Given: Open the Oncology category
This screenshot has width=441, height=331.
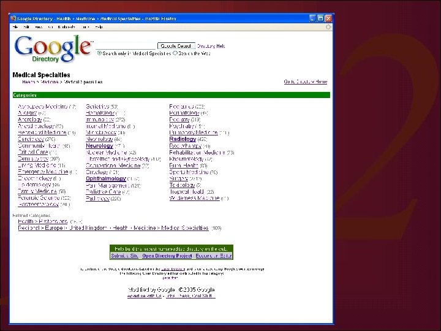Looking at the screenshot, I should click(x=97, y=172).
